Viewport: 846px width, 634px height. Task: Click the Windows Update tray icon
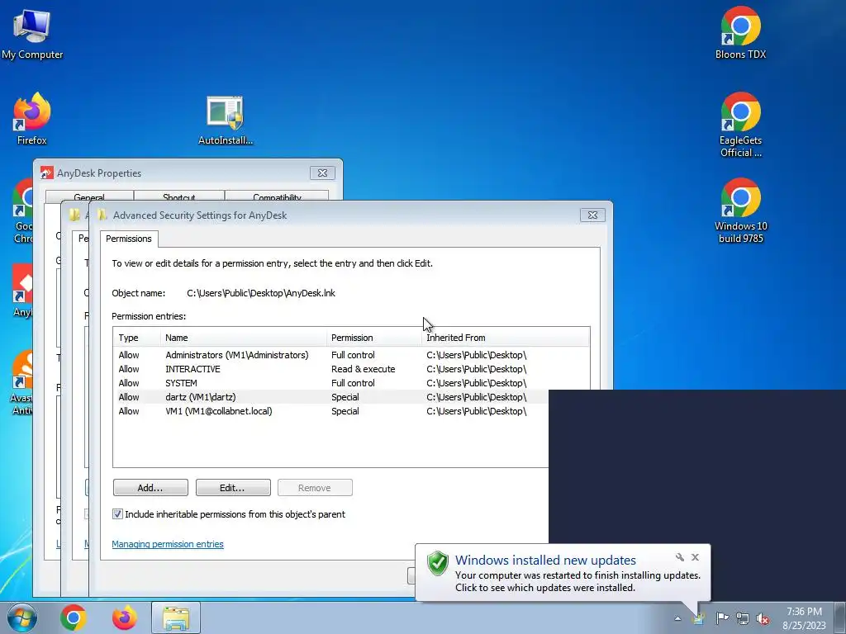click(x=699, y=618)
